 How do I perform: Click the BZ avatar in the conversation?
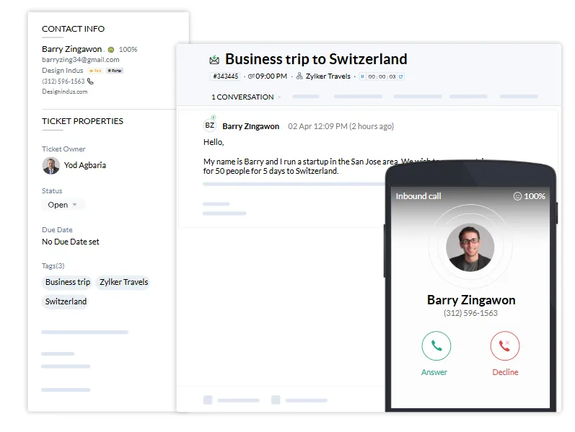[x=210, y=125]
